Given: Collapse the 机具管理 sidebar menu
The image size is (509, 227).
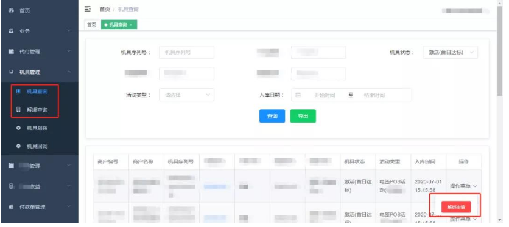Looking at the screenshot, I should [x=40, y=72].
